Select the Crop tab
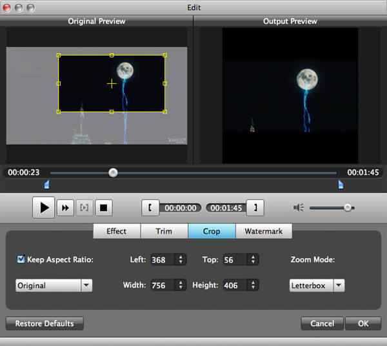 point(212,231)
